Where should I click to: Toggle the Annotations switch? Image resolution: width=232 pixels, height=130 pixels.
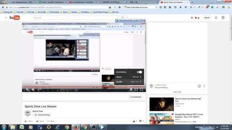(x=139, y=72)
